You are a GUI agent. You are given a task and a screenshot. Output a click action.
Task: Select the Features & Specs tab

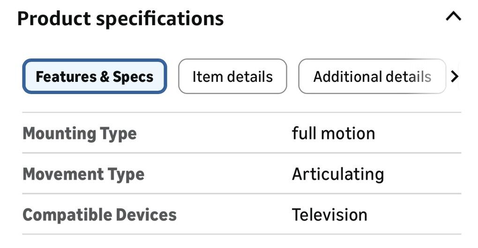(x=95, y=76)
